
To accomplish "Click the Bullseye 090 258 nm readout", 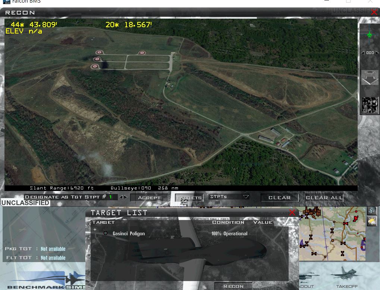I will [144, 188].
